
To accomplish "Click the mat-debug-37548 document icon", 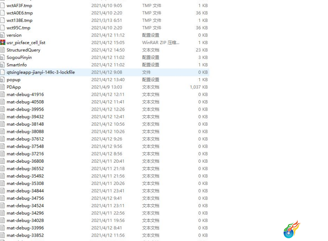I will click(x=3, y=147).
